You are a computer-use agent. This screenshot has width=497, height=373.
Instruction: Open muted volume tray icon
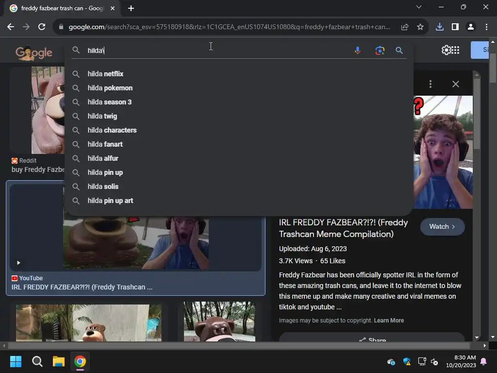point(434,361)
